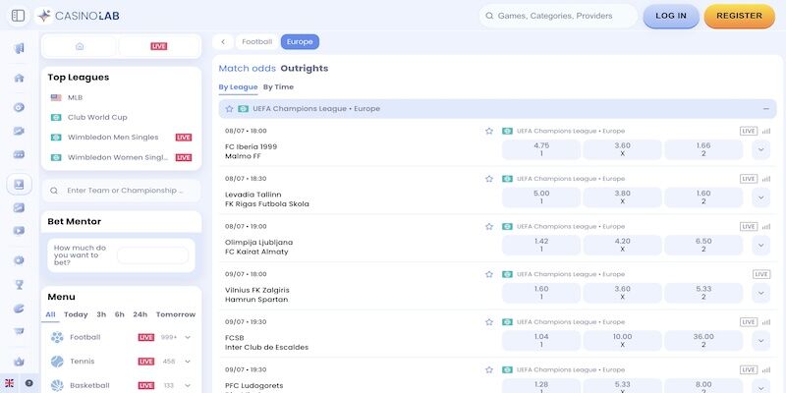Click the Football soccer ball icon in Menu
786x393 pixels.
[x=57, y=337]
